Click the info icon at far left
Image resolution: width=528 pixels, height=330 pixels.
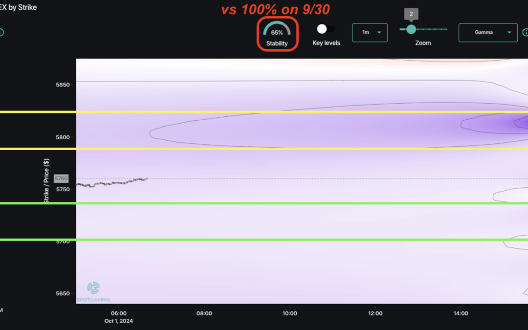1,32
